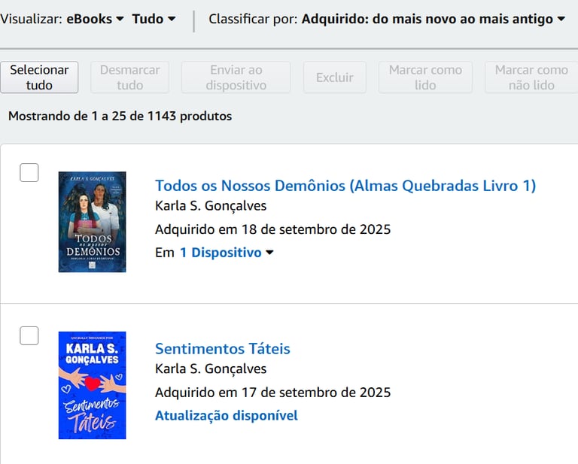Open Todos os Nossos Demônios title link
The height and width of the screenshot is (464, 578).
pyautogui.click(x=345, y=186)
